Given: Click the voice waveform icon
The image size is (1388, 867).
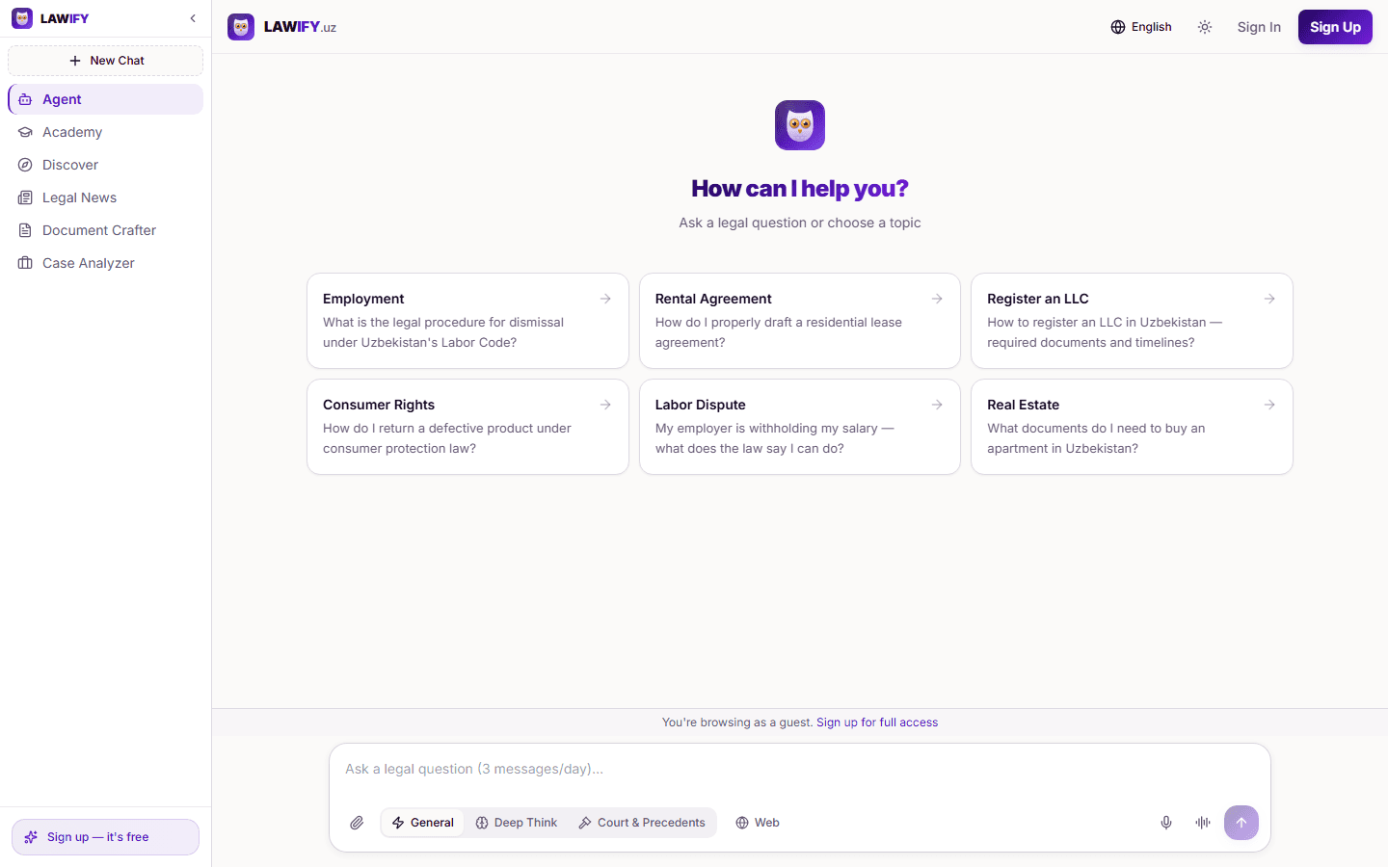Looking at the screenshot, I should [1203, 823].
